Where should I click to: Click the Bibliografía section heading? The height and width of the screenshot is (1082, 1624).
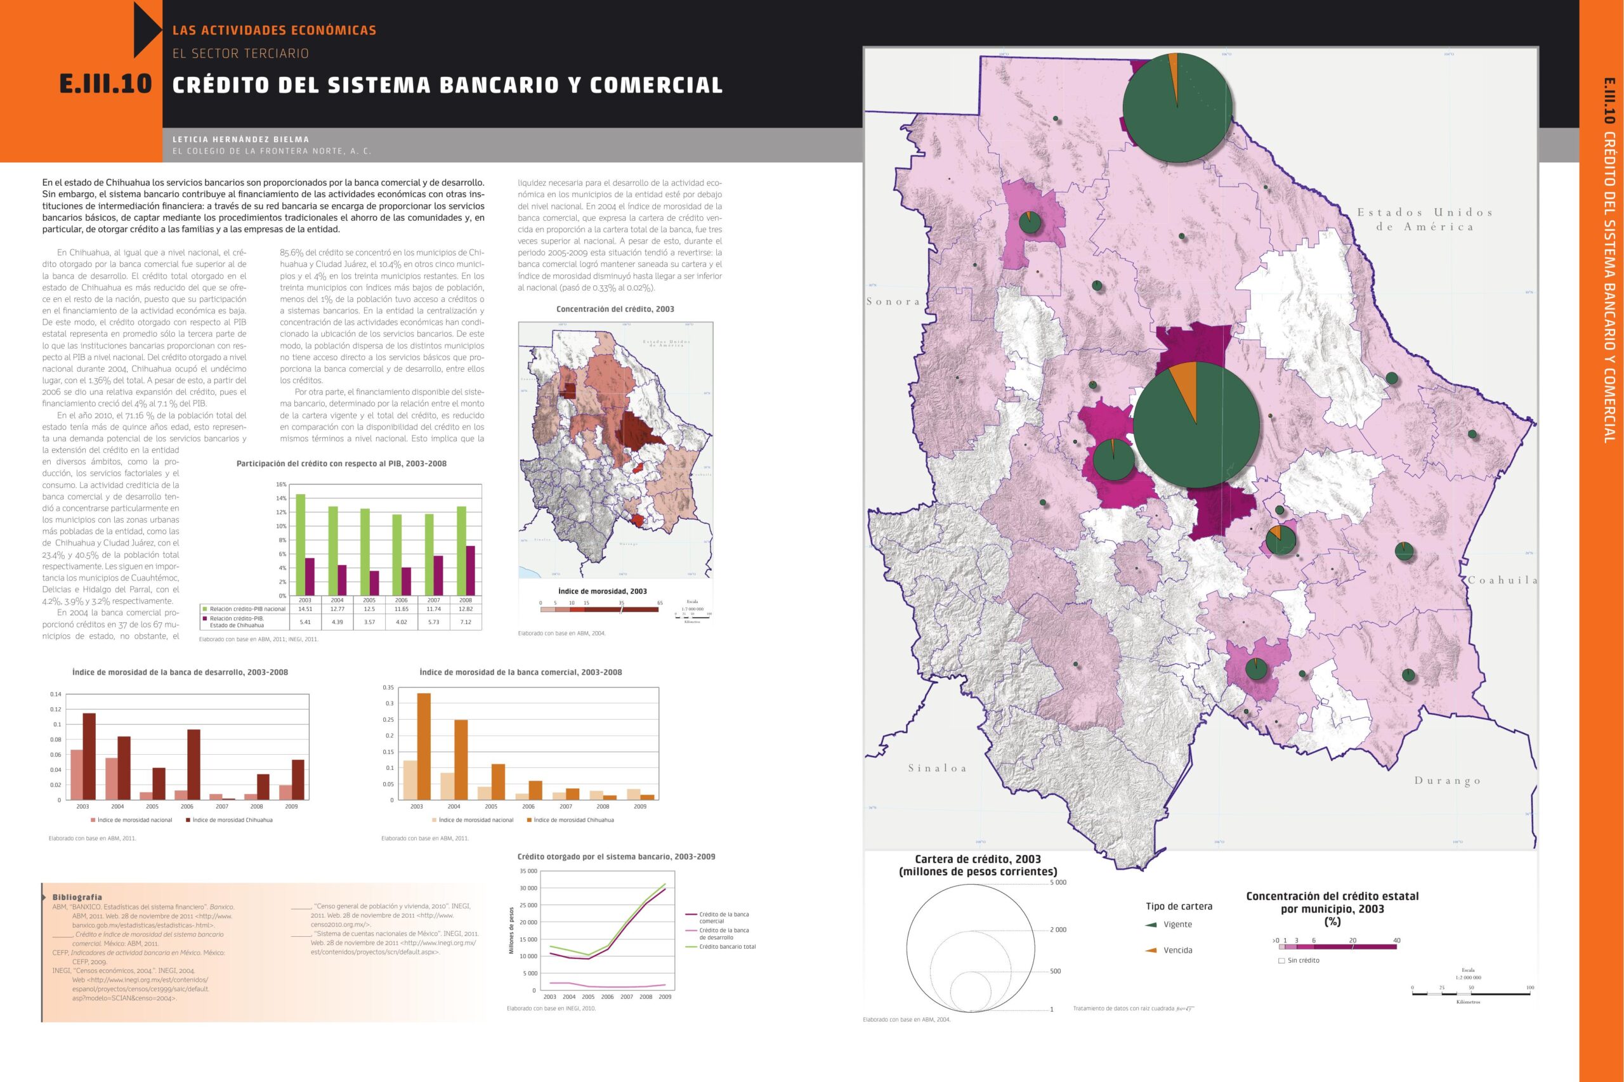click(x=77, y=897)
